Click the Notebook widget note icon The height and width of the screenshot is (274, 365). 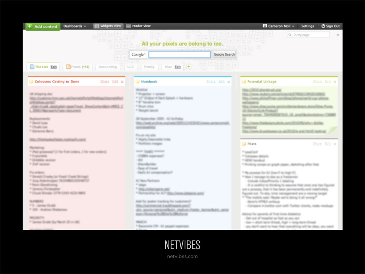[x=138, y=82]
